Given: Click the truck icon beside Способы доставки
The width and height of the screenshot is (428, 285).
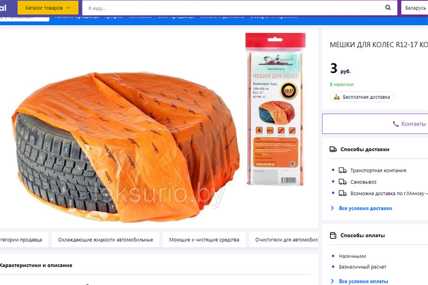Looking at the screenshot, I should click(x=333, y=149).
